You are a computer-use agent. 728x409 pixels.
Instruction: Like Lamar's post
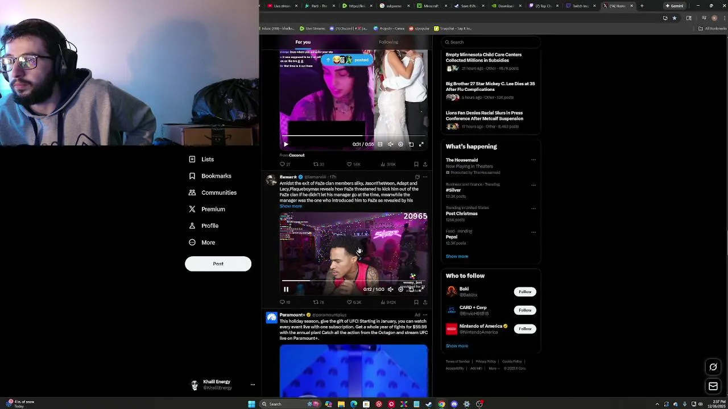click(x=353, y=302)
